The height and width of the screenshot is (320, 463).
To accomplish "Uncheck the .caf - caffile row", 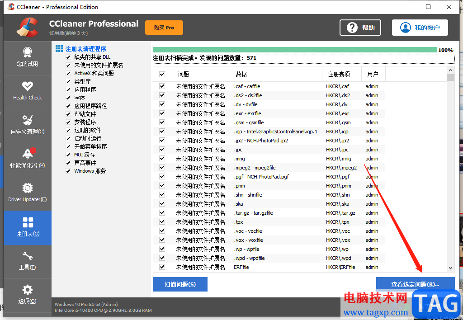I will coord(162,86).
